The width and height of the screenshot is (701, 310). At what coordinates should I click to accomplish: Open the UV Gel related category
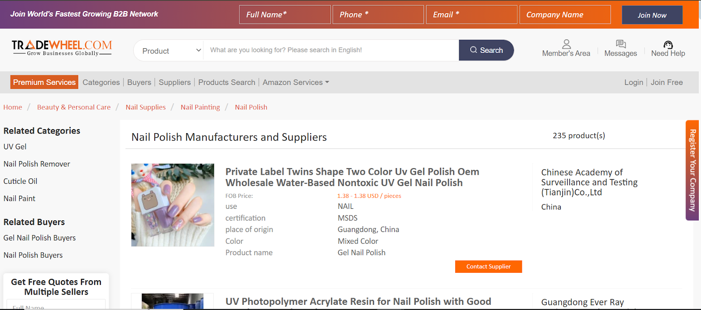coord(15,147)
